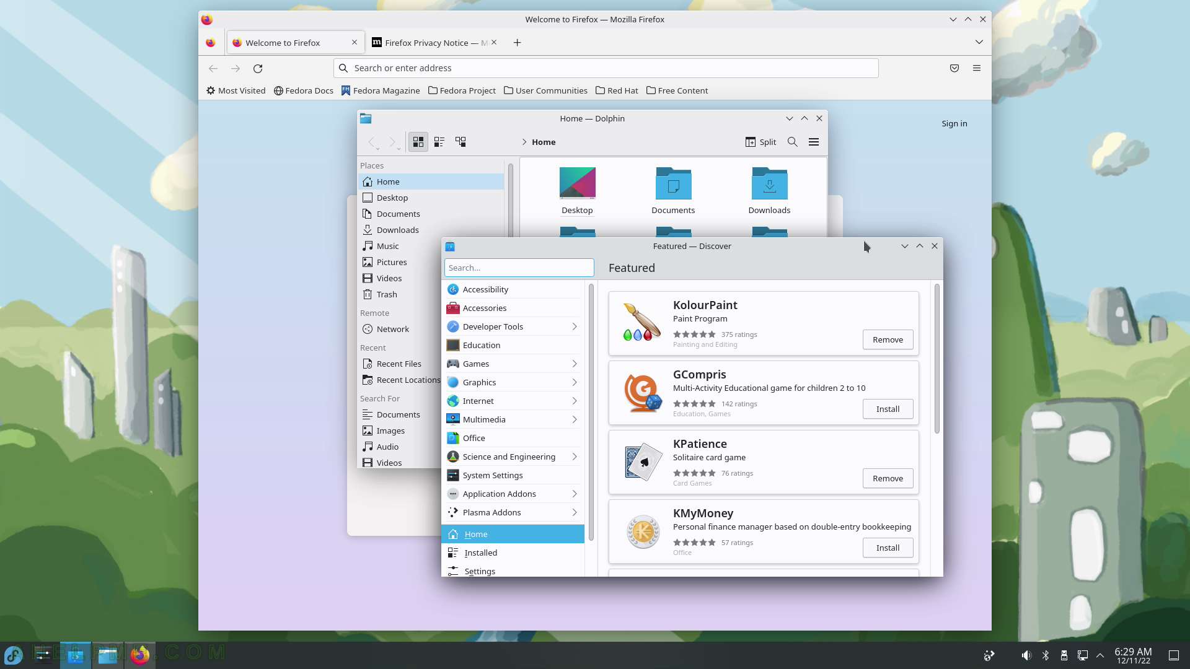Open Bluetooth tray icon

tap(1046, 655)
